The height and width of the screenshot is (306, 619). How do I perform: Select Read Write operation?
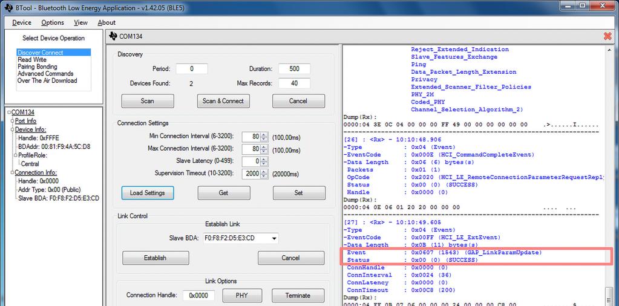pyautogui.click(x=32, y=59)
